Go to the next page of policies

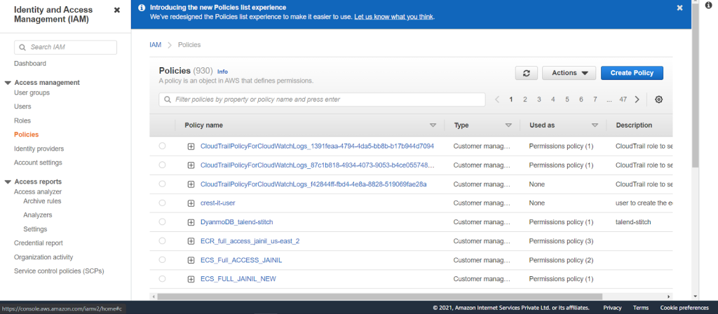(637, 100)
